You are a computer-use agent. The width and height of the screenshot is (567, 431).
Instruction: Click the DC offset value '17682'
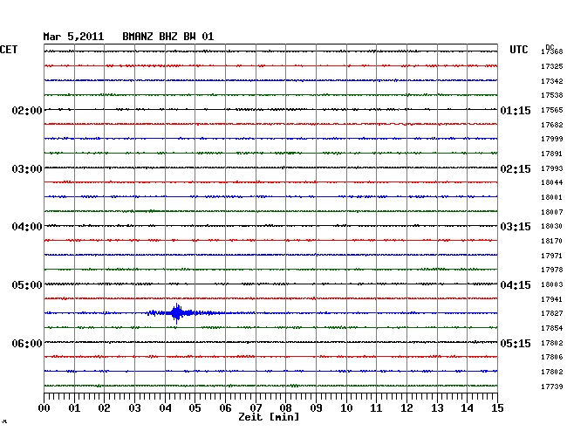pos(552,125)
